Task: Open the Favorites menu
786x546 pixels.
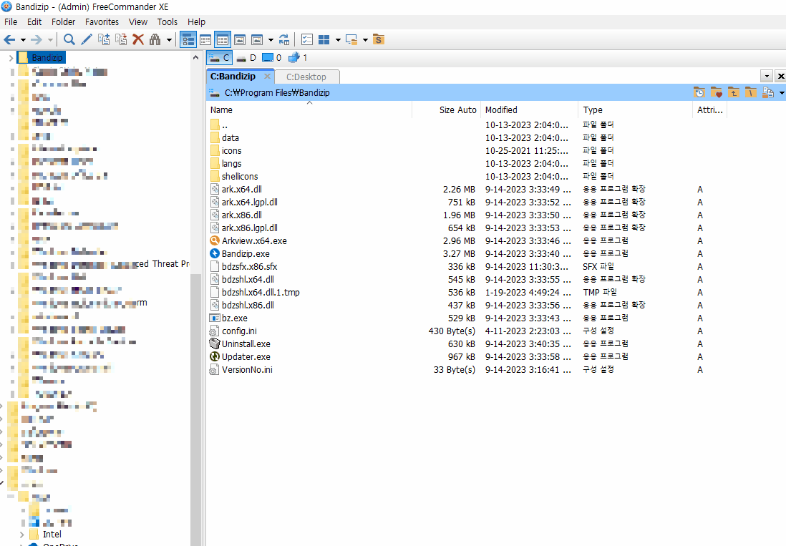Action: 102,22
